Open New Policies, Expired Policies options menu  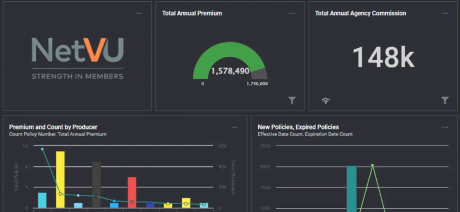coord(445,127)
